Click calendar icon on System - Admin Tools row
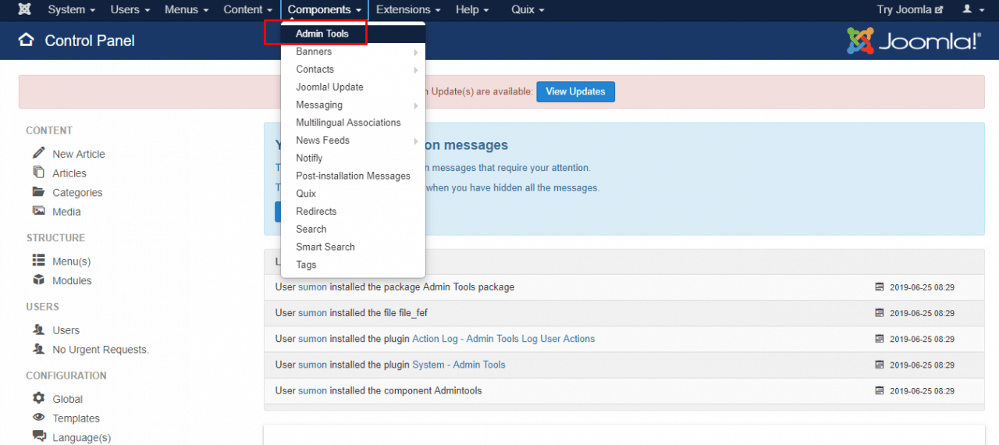The width and height of the screenshot is (999, 445). coord(880,365)
